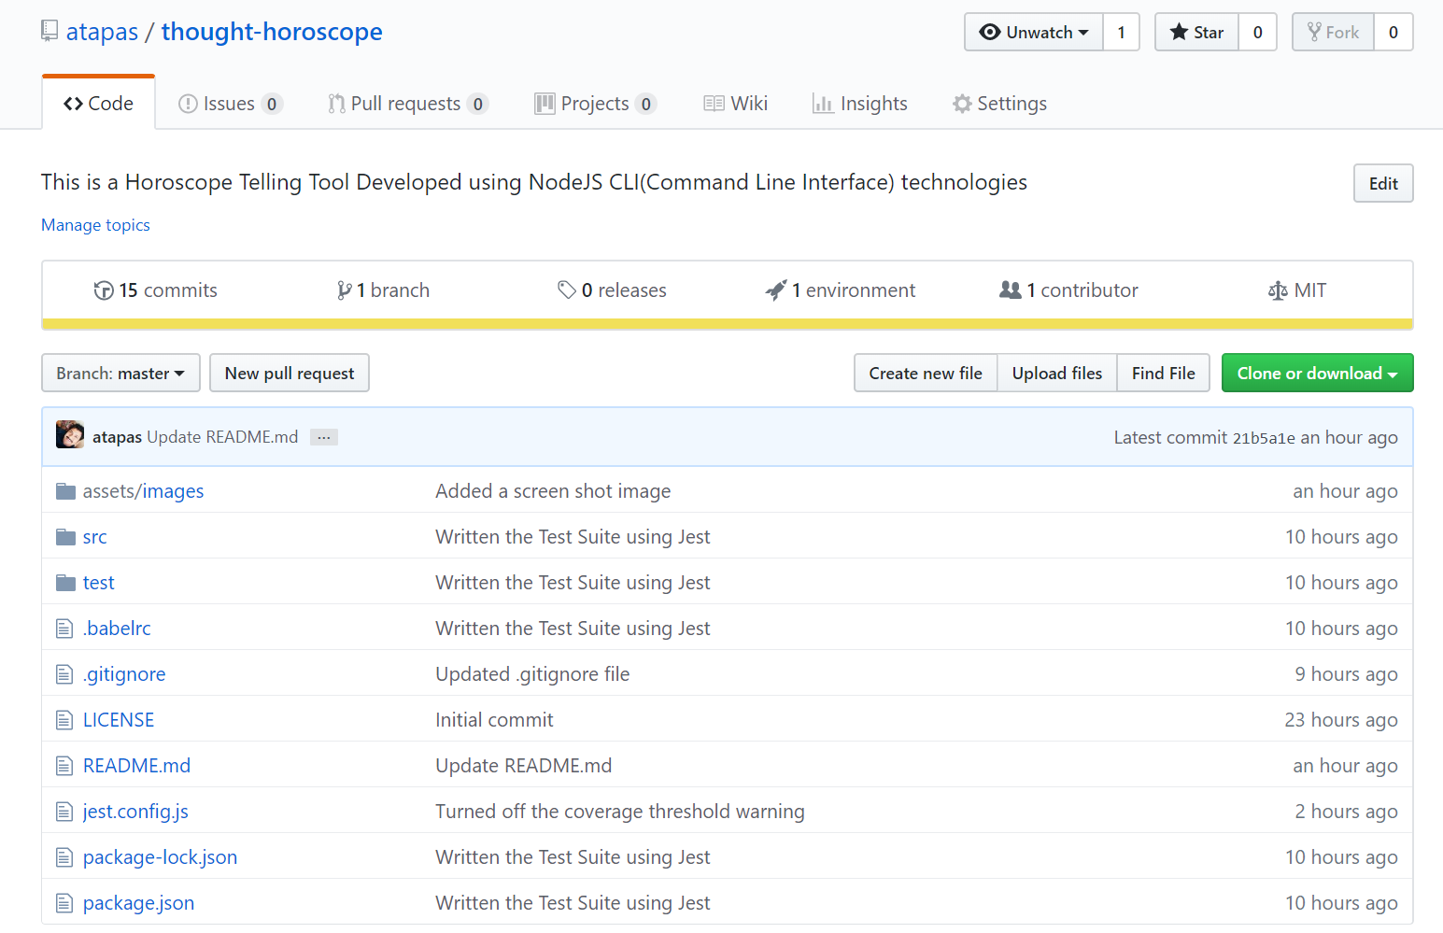Open the test folder link
This screenshot has width=1443, height=933.
98,583
